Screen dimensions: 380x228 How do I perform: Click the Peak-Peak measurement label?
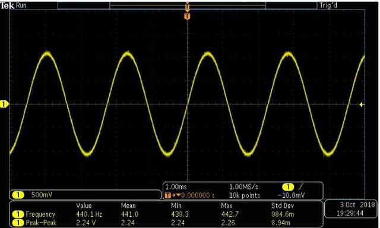[x=41, y=223]
